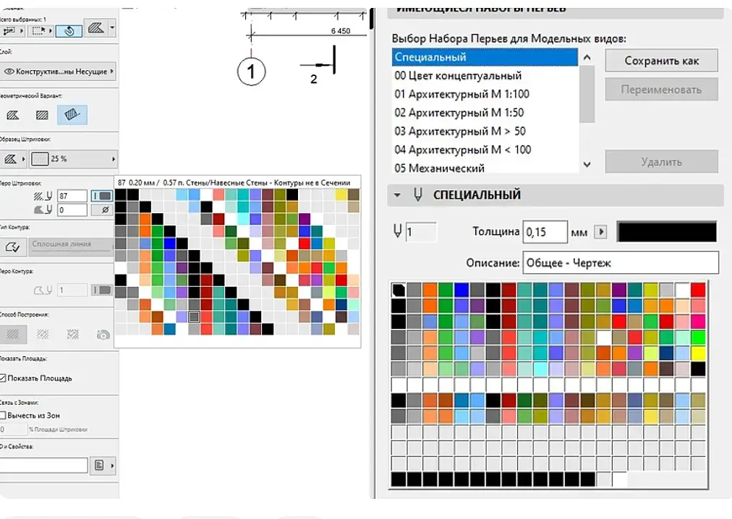Select the marquee tool icon
The image size is (732, 519).
(x=41, y=31)
